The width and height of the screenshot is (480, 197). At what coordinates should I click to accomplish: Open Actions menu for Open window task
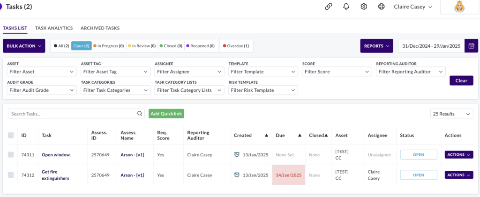click(459, 154)
